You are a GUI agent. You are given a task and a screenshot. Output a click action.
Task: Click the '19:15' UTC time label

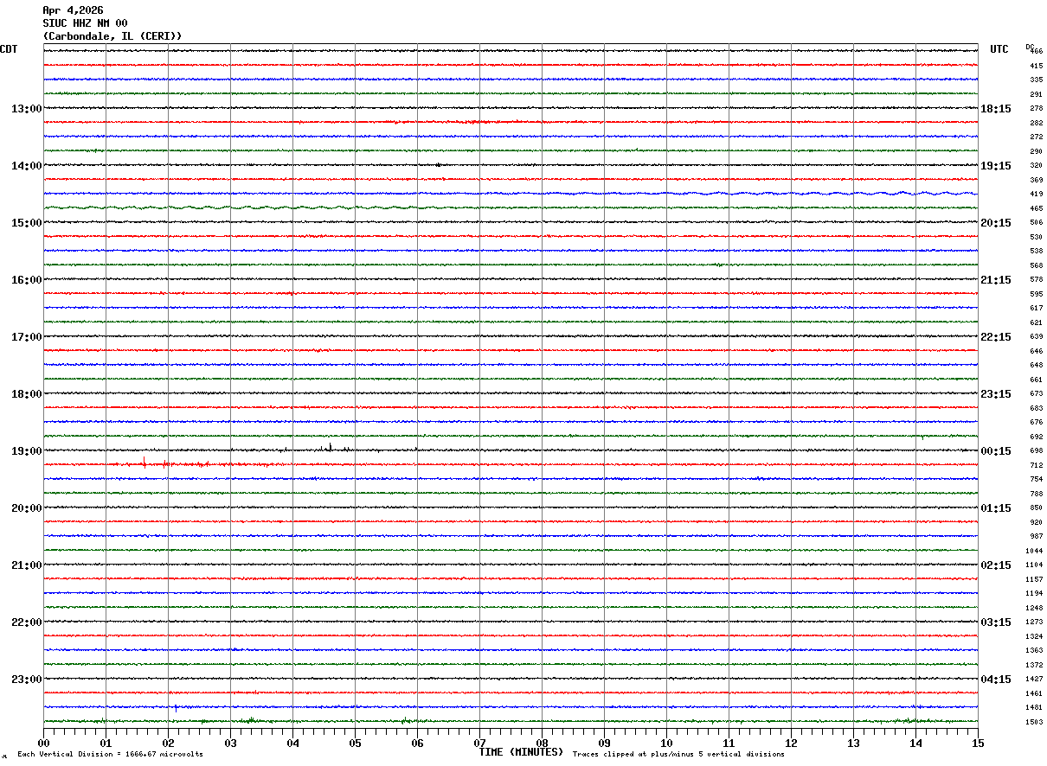coord(995,166)
